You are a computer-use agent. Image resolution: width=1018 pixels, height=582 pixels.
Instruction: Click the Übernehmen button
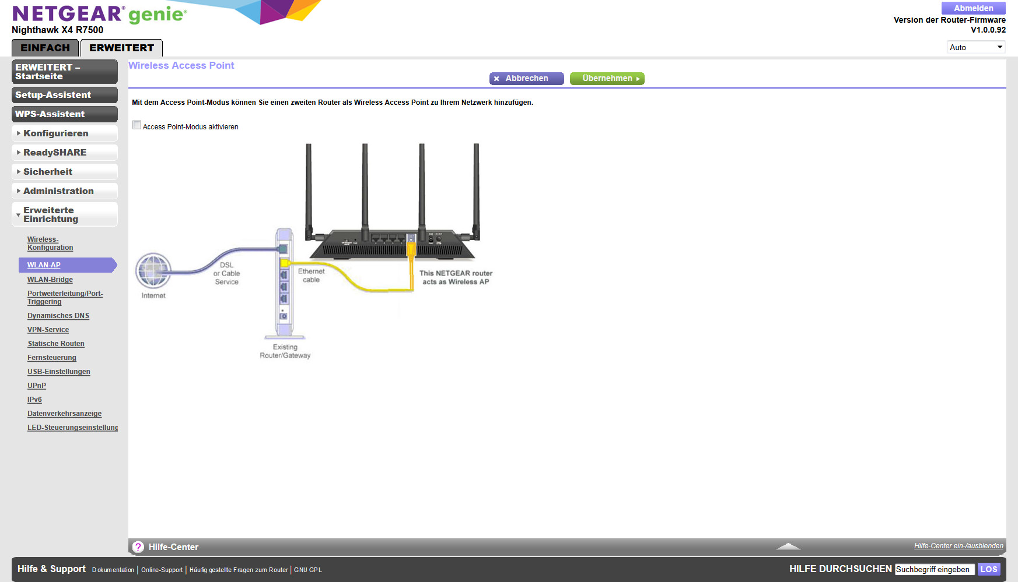tap(607, 79)
